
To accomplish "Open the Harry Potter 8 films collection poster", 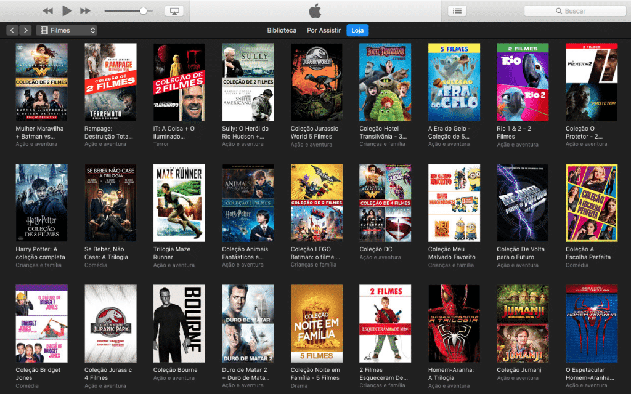I will click(41, 203).
